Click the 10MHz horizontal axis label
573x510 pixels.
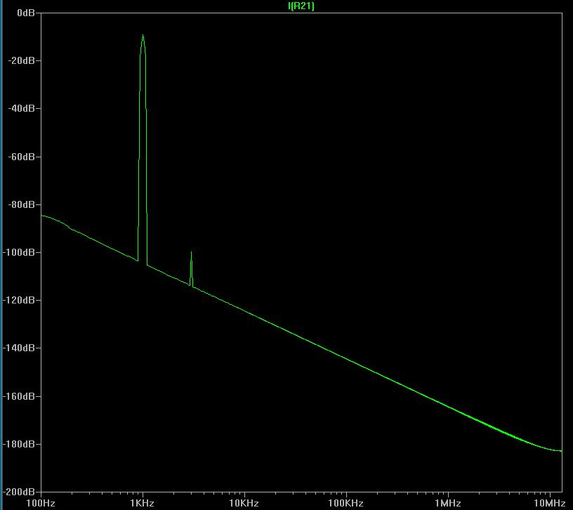[x=550, y=504]
